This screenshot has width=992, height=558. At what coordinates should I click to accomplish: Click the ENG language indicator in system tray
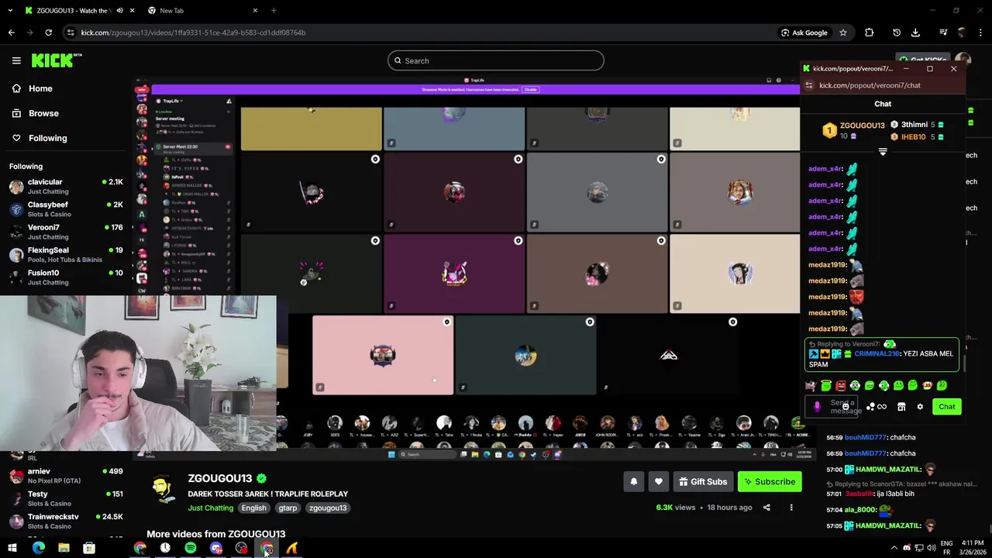point(946,543)
